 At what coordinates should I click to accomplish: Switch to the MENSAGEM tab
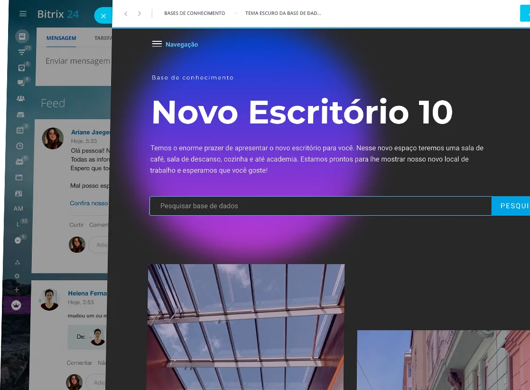pos(61,38)
